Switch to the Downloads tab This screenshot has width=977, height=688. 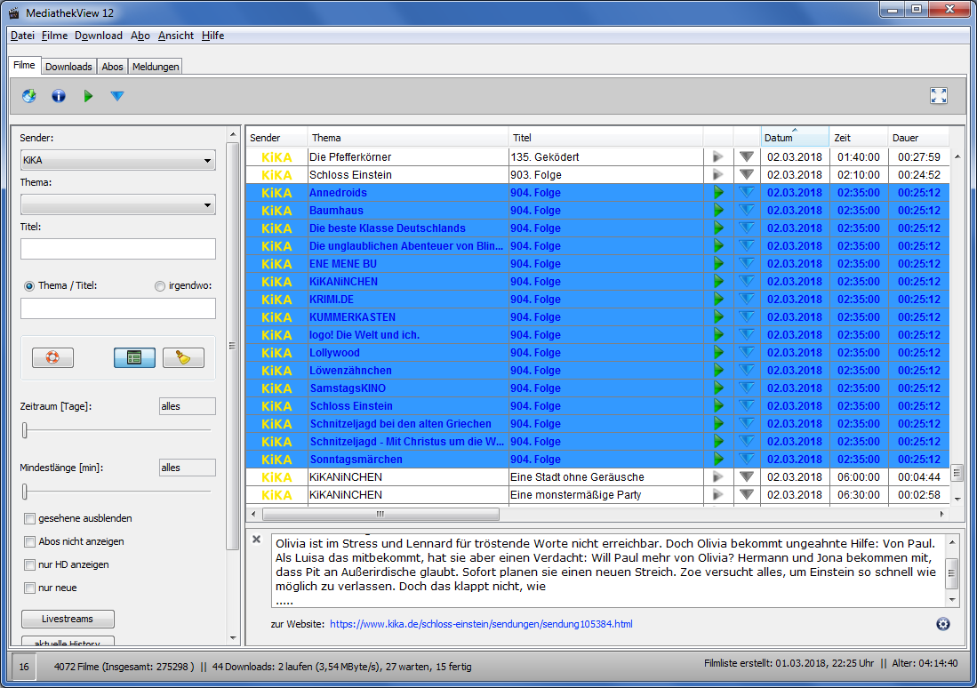pyautogui.click(x=68, y=67)
